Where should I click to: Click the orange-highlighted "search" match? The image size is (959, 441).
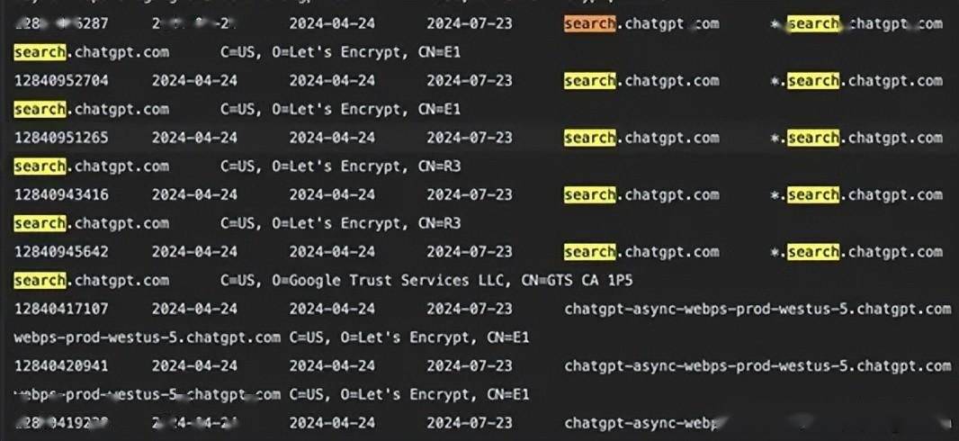[x=589, y=24]
